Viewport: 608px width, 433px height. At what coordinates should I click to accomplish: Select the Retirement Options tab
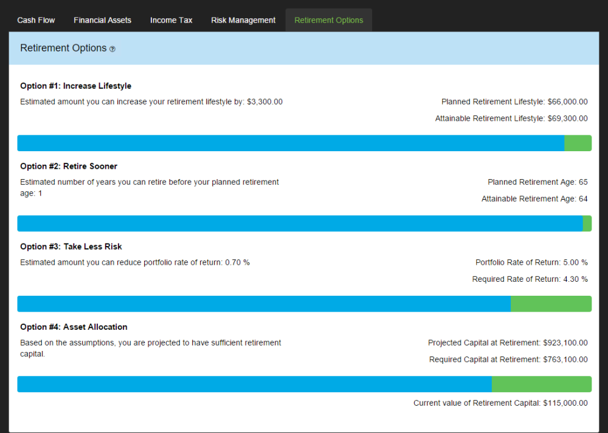tap(329, 20)
